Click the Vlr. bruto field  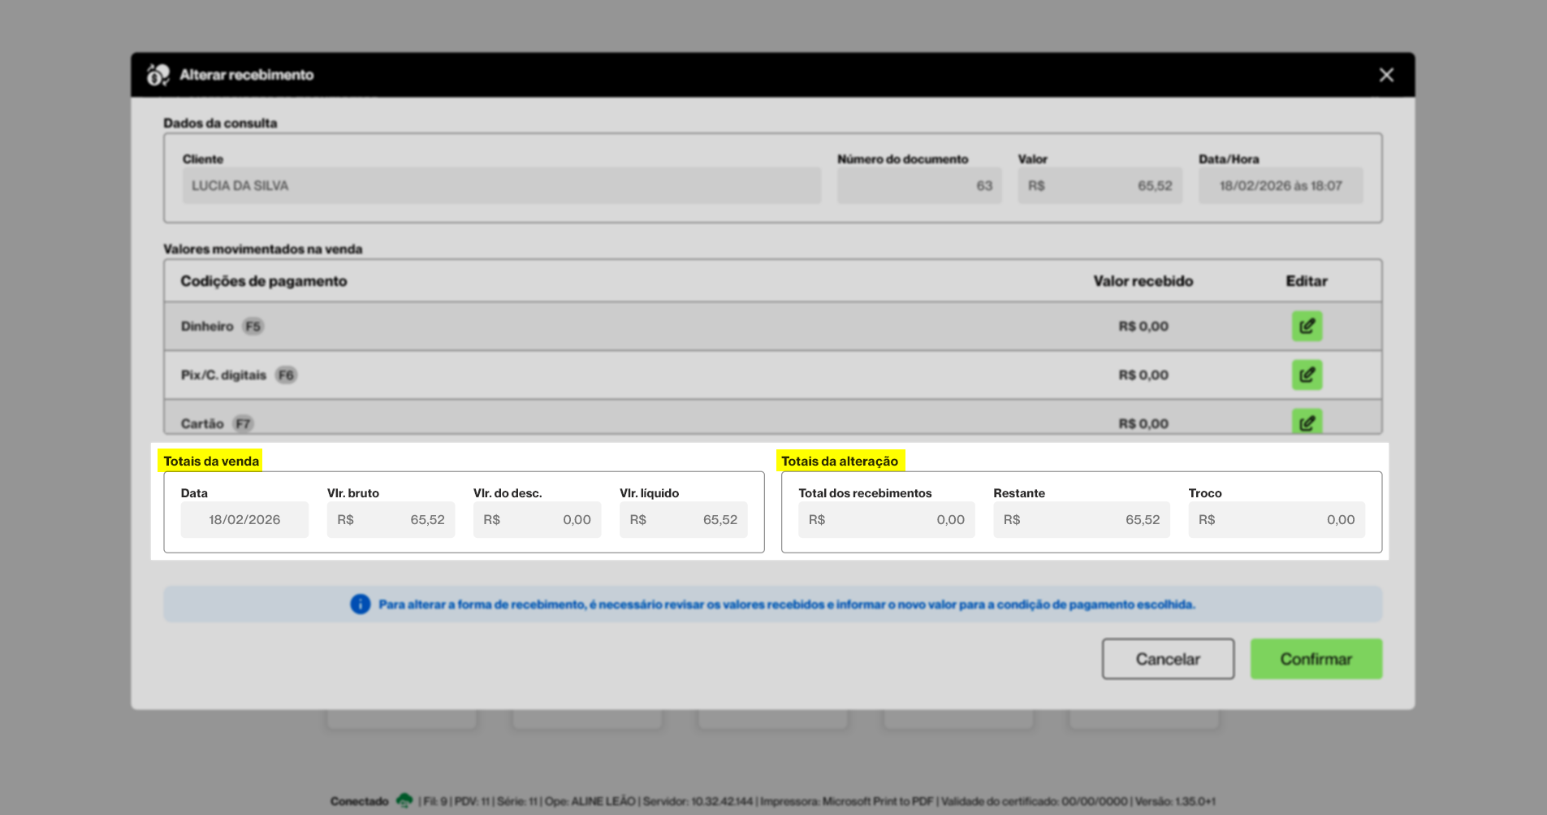point(391,520)
